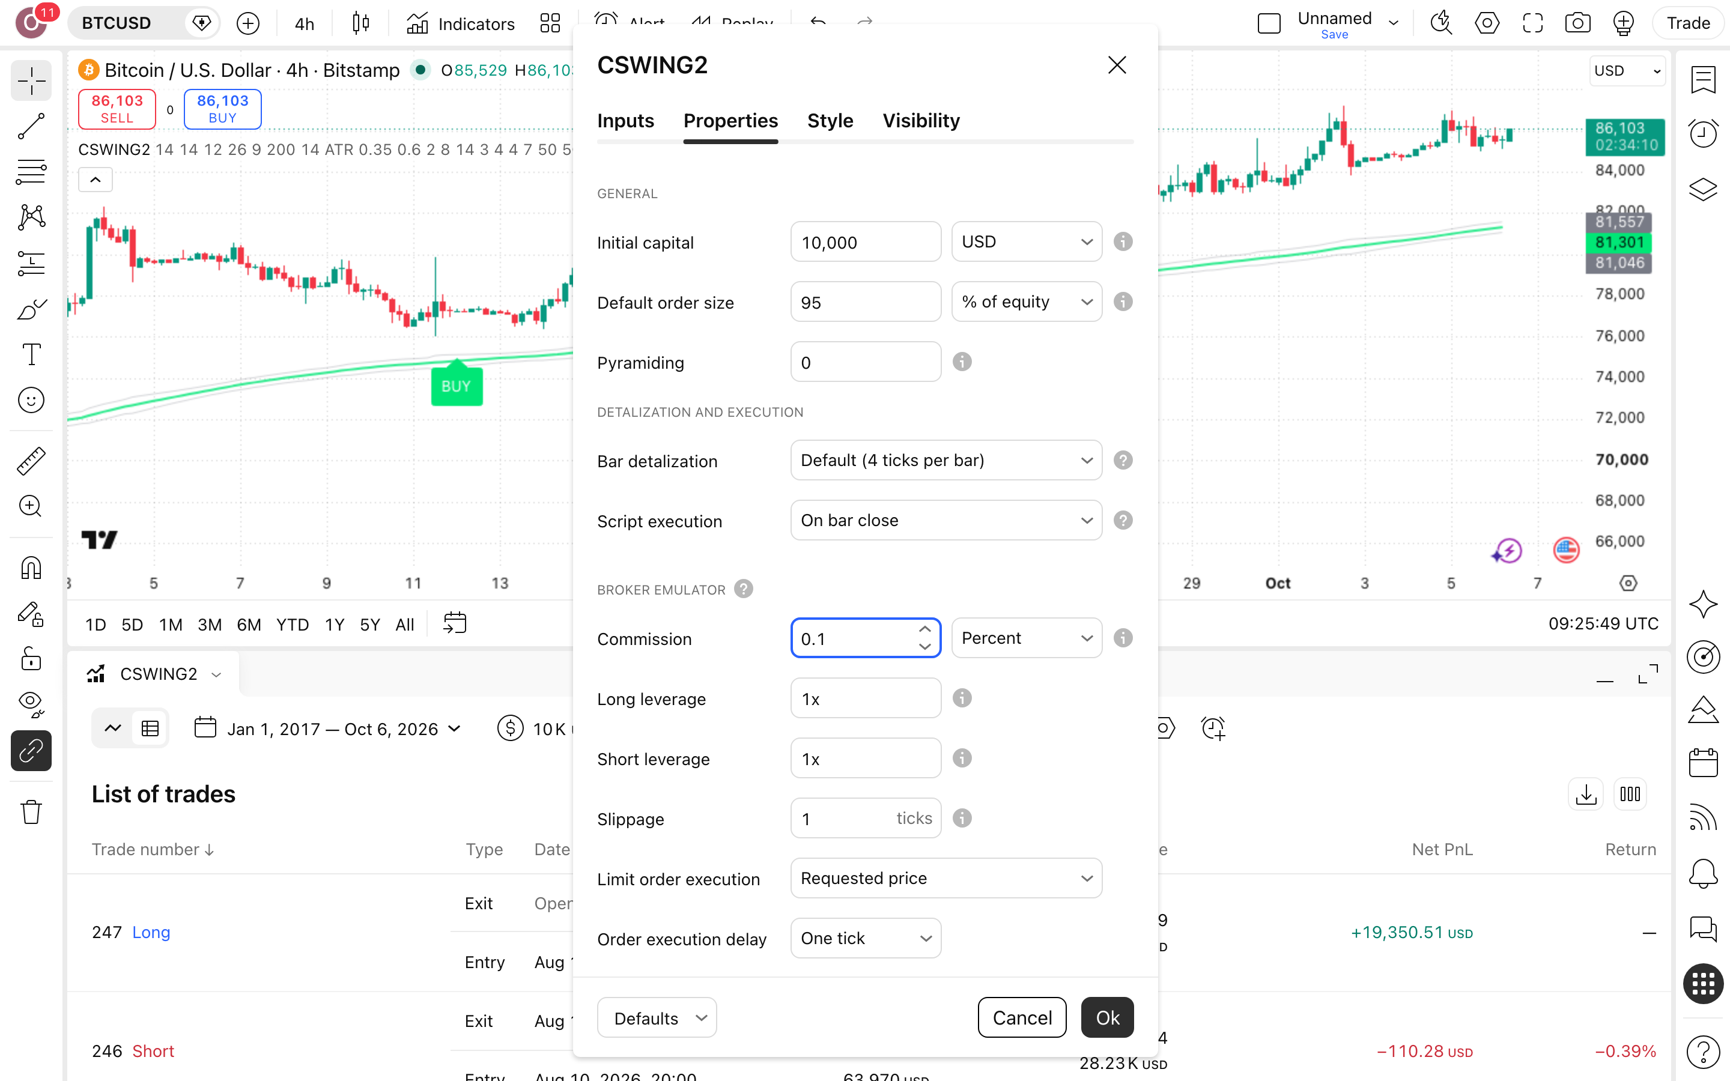This screenshot has height=1081, width=1730.
Task: Click the zoom in tool
Action: [x=31, y=506]
